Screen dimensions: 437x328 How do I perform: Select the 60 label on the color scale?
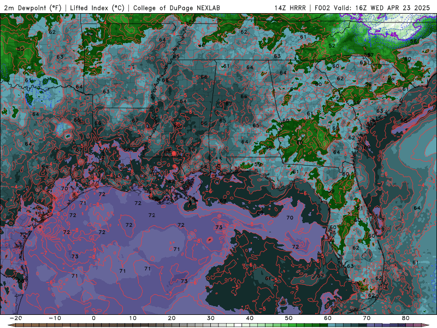[328, 318]
